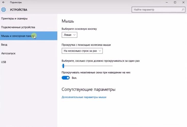Expand the На несколько строк за раз dropdown
Image resolution: width=187 pixels, height=127 pixels.
(x=82, y=51)
